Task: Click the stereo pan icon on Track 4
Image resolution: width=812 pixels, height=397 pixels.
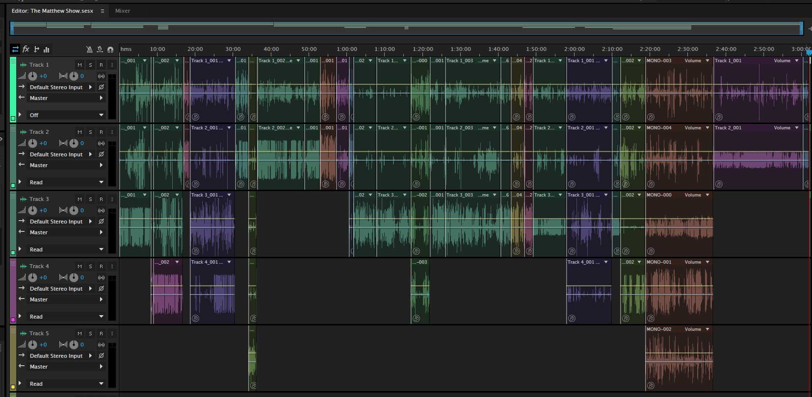Action: pos(63,277)
